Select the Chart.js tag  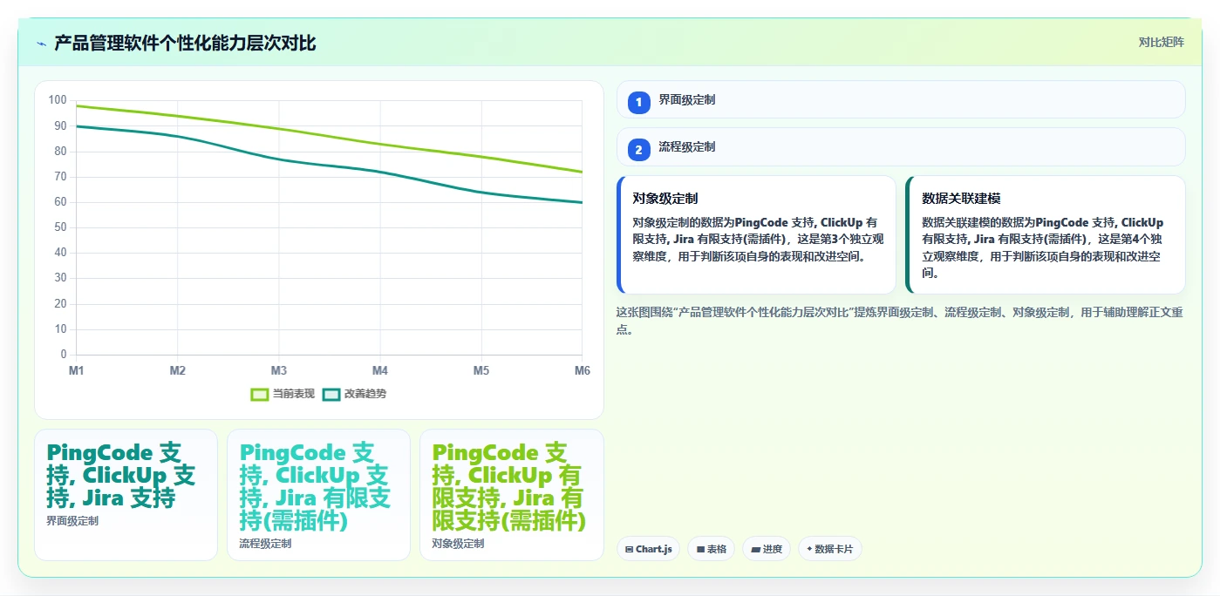(x=648, y=549)
